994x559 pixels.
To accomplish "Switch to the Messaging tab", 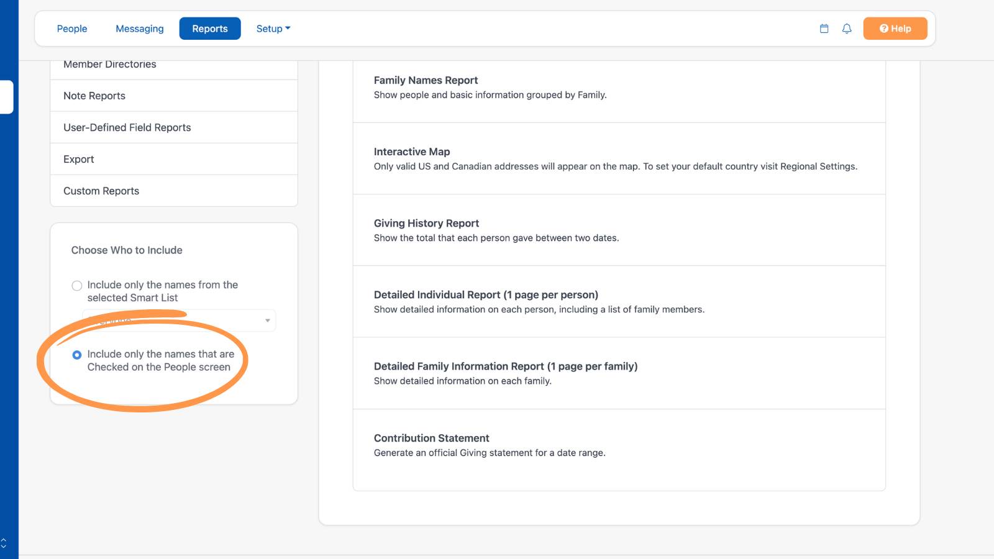I will [140, 29].
